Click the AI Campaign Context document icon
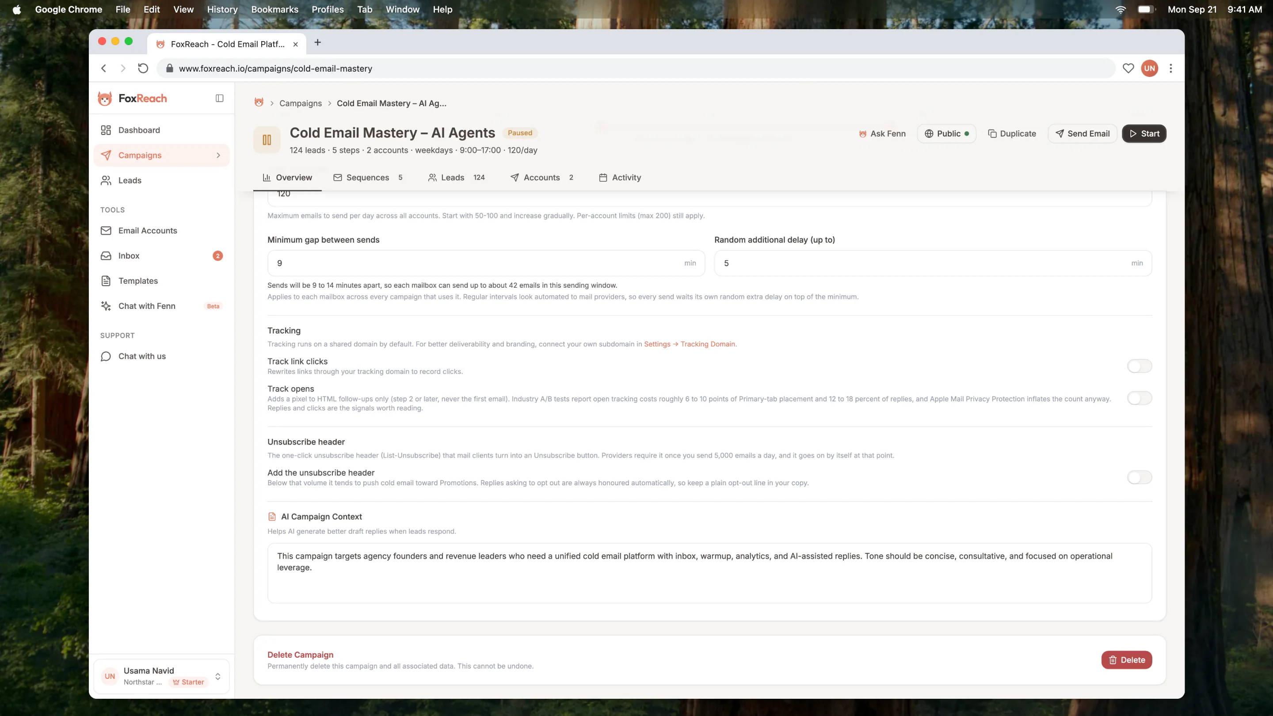Screen dimensions: 1273x716 272,516
